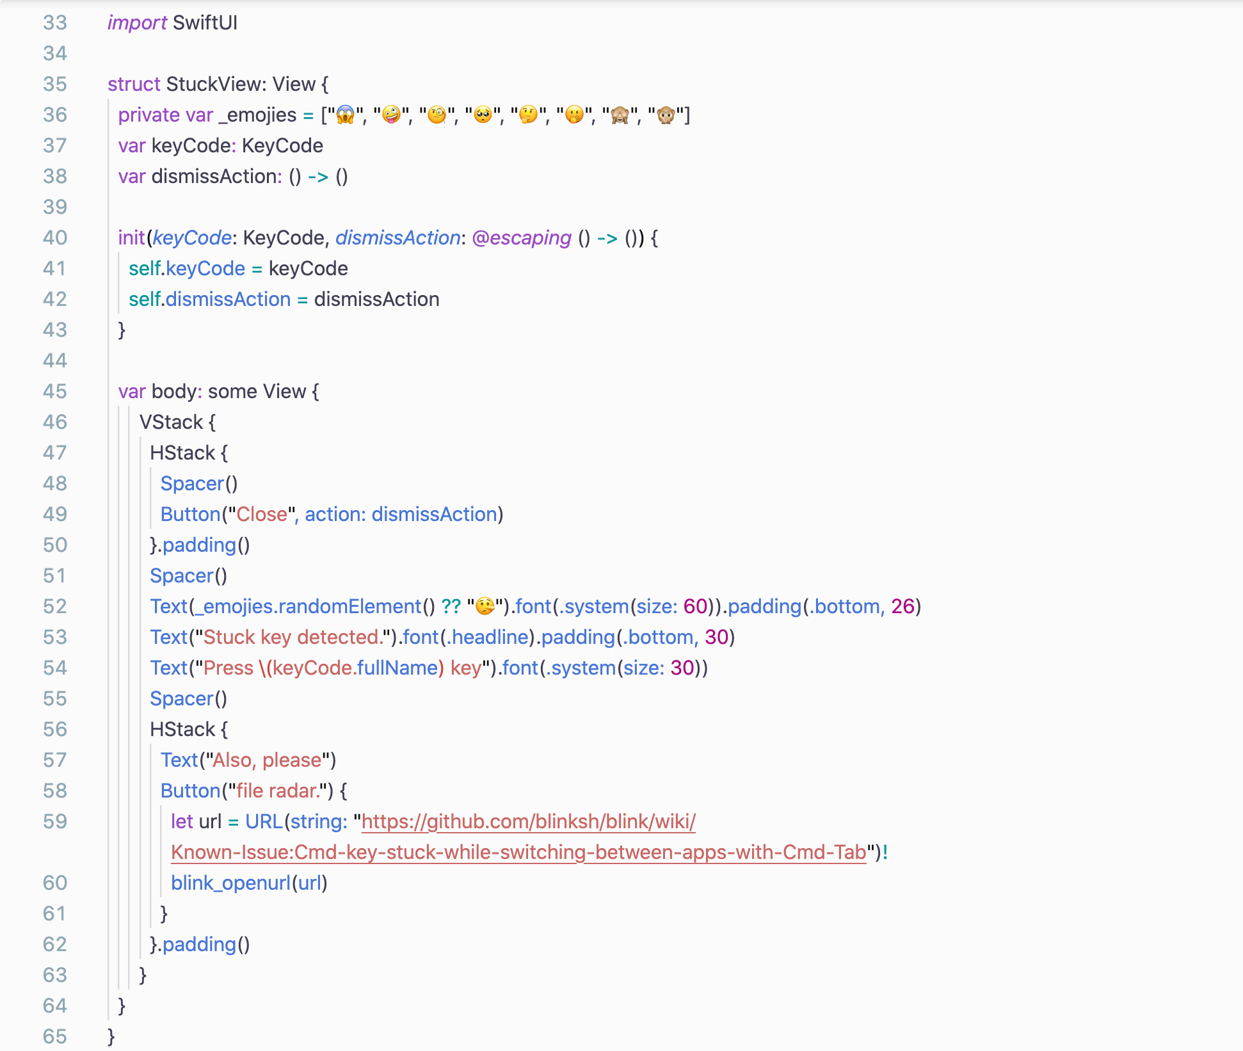This screenshot has height=1051, width=1243.
Task: Click the zany tongue-out face emoji
Action: pos(391,115)
